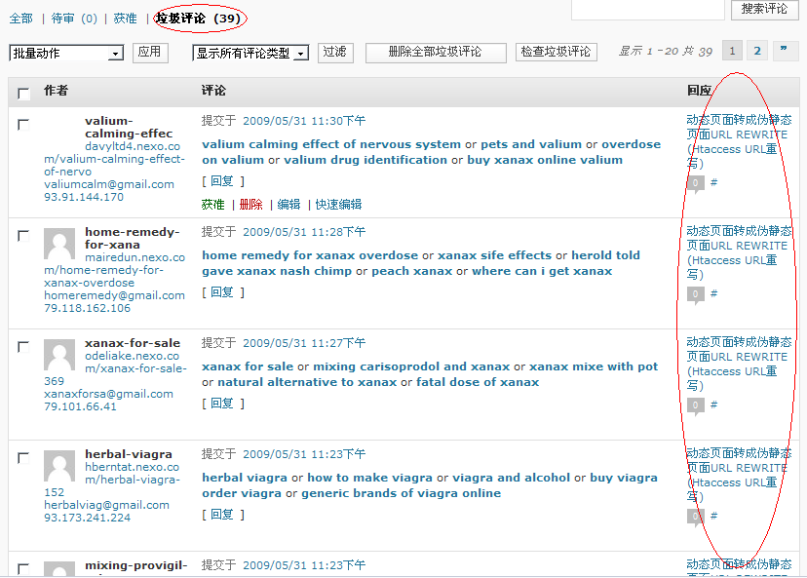Screen dimensions: 807x578
Task: Select checkbox for valium-calming-effec comment
Action: click(x=23, y=125)
